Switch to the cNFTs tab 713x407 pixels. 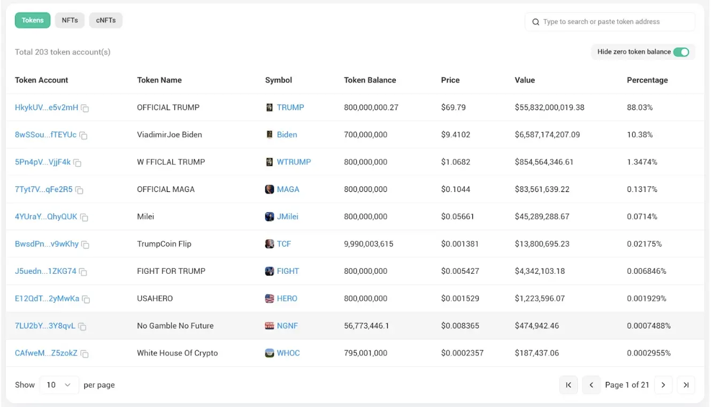tap(106, 20)
